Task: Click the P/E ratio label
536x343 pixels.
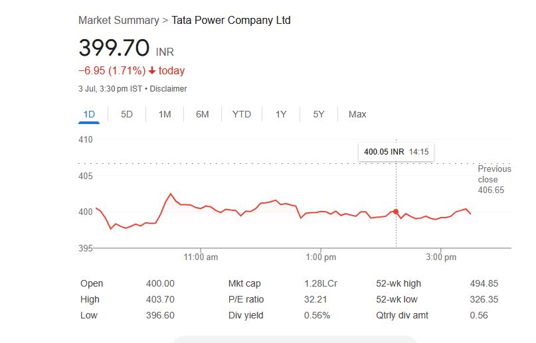Action: pos(246,299)
